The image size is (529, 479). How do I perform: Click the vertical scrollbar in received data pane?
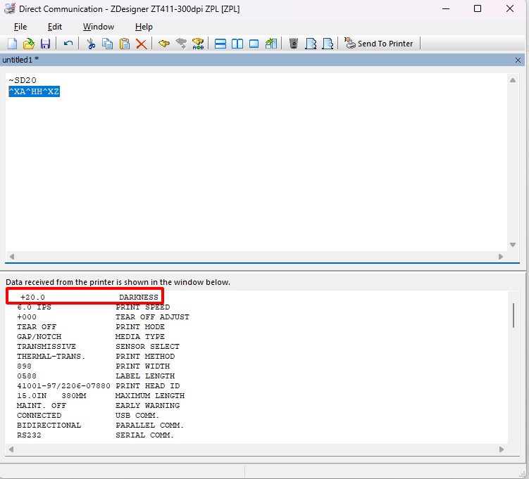pyautogui.click(x=514, y=314)
